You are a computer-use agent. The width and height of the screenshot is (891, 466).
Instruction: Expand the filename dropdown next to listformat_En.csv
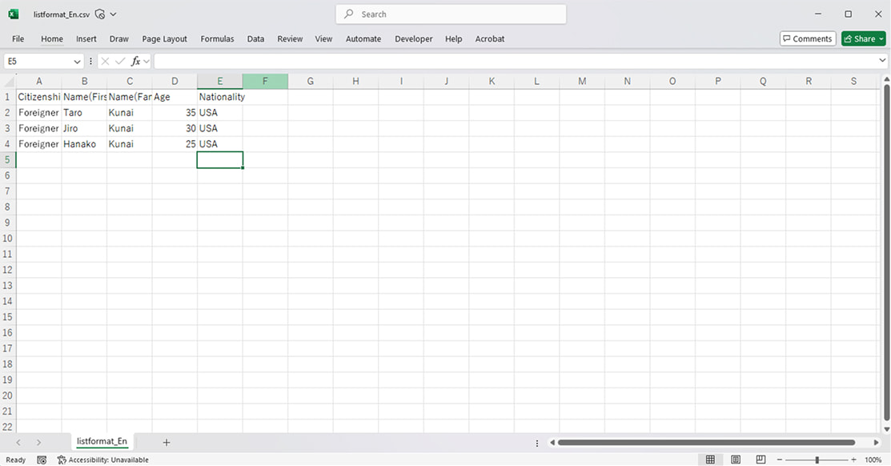click(x=114, y=14)
